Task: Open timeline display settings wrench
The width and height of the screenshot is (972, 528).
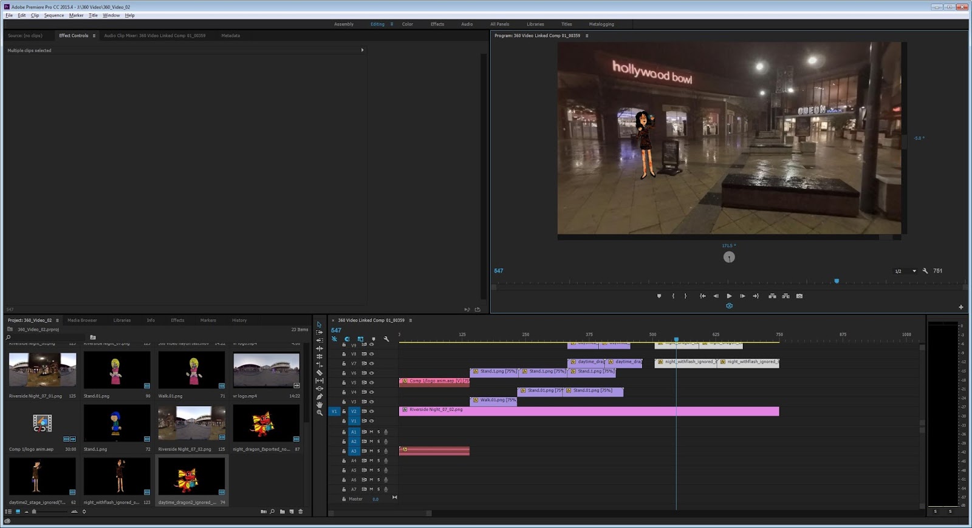Action: [x=386, y=339]
